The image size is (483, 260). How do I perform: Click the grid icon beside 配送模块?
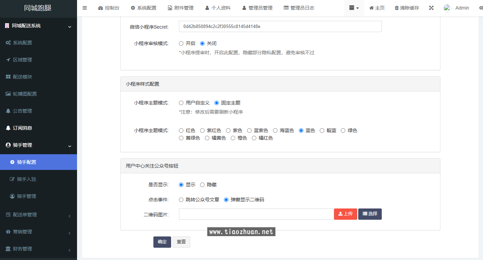tap(8, 77)
